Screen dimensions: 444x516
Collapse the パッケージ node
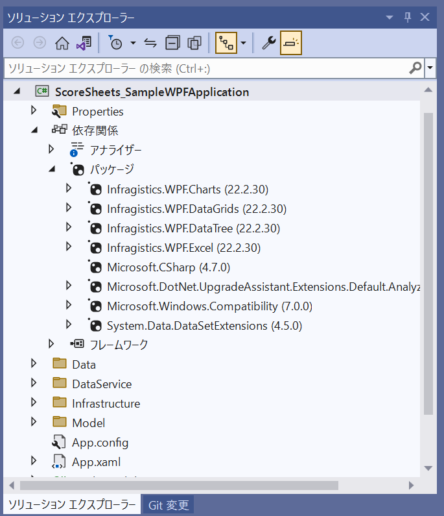pos(52,169)
